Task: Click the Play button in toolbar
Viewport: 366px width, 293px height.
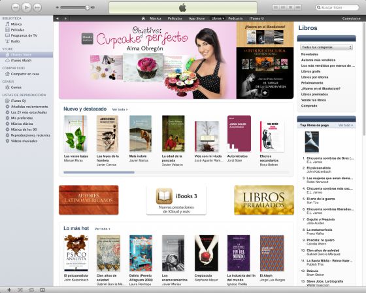Action: point(26,7)
